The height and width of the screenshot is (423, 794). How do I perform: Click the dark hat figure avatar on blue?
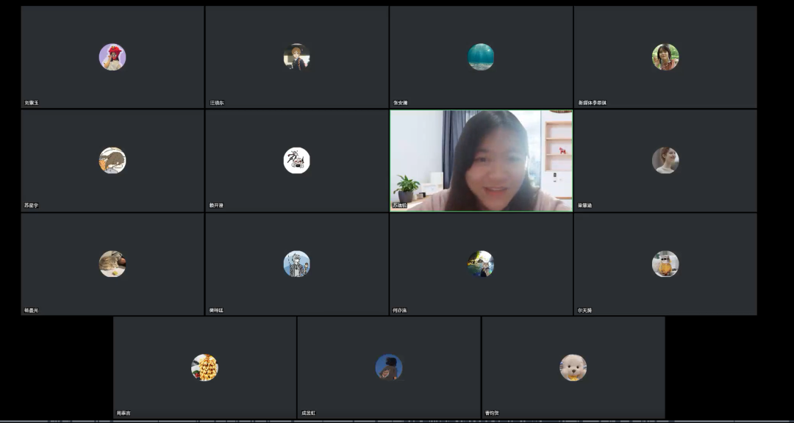(x=389, y=368)
